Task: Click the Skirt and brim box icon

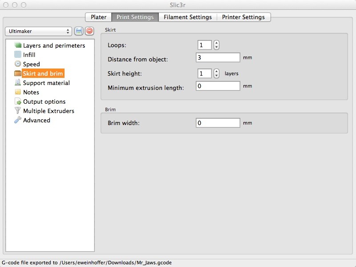Action: 18,73
